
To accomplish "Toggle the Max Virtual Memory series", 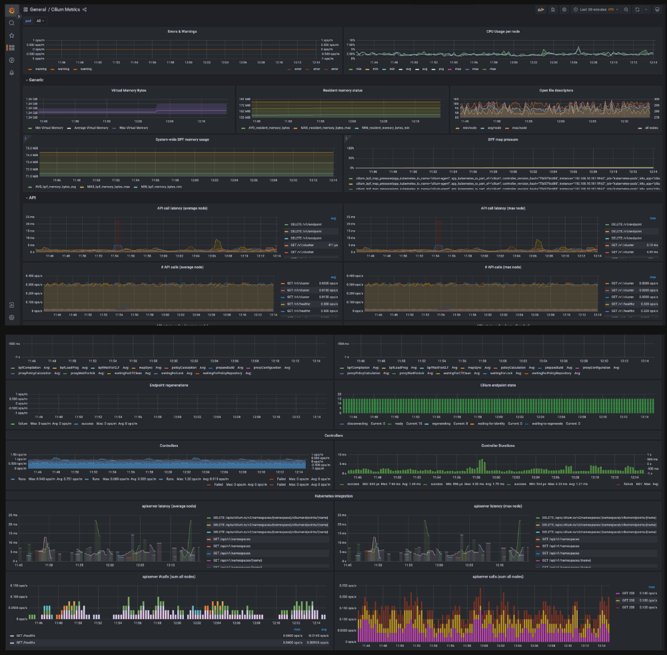I will tap(133, 128).
